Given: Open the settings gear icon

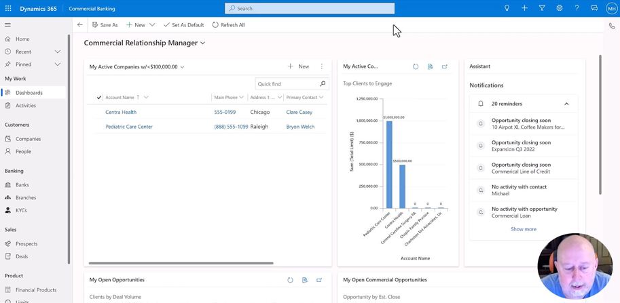Looking at the screenshot, I should point(560,8).
